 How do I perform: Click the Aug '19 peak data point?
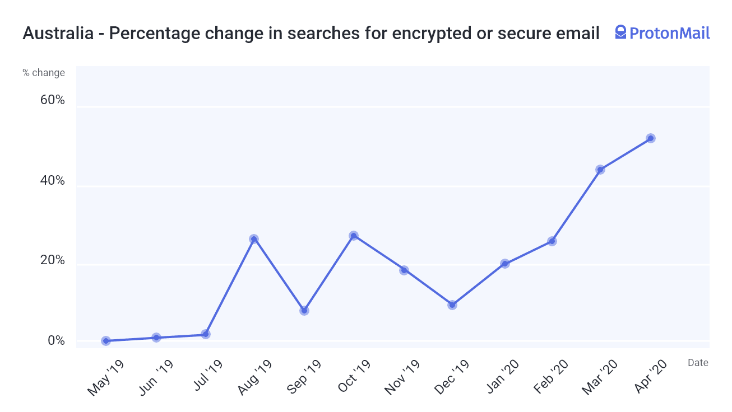tap(254, 239)
